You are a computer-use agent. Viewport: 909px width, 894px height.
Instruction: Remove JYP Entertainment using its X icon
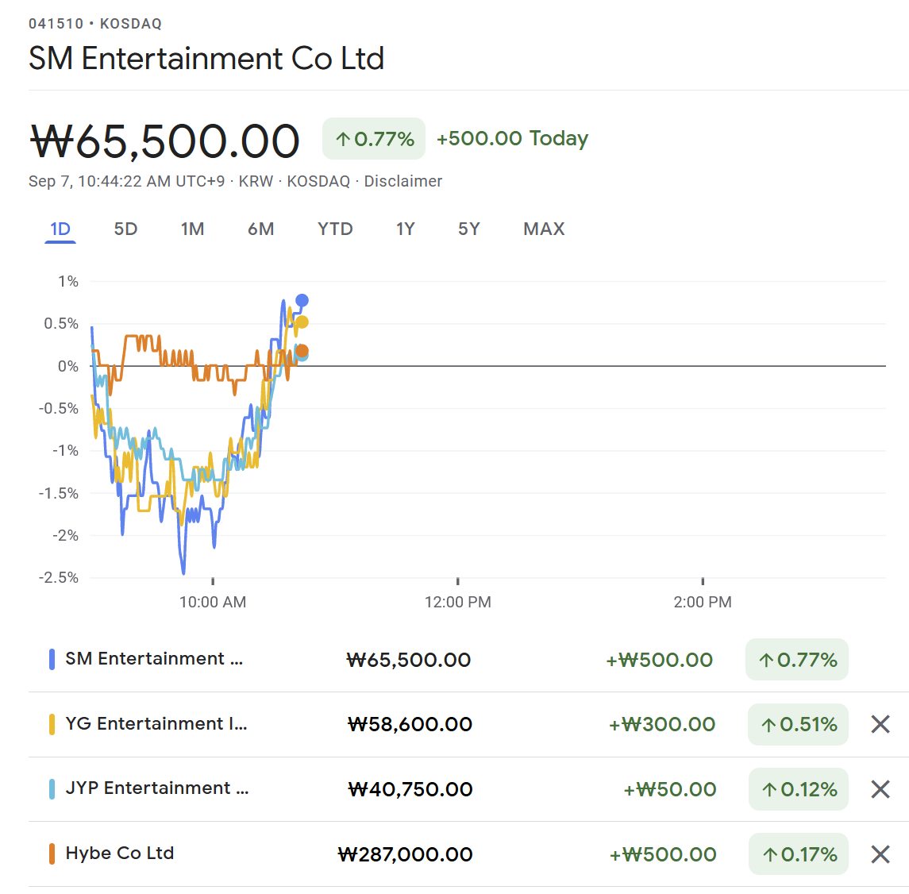tap(880, 789)
